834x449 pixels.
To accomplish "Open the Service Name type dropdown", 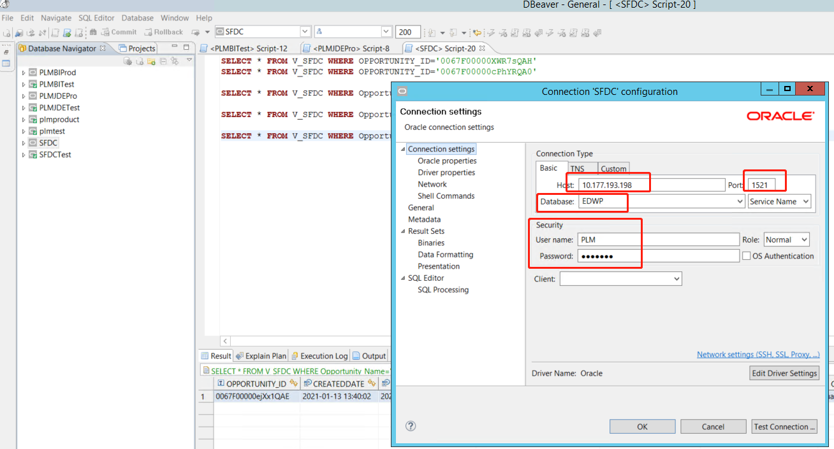I will pyautogui.click(x=779, y=201).
